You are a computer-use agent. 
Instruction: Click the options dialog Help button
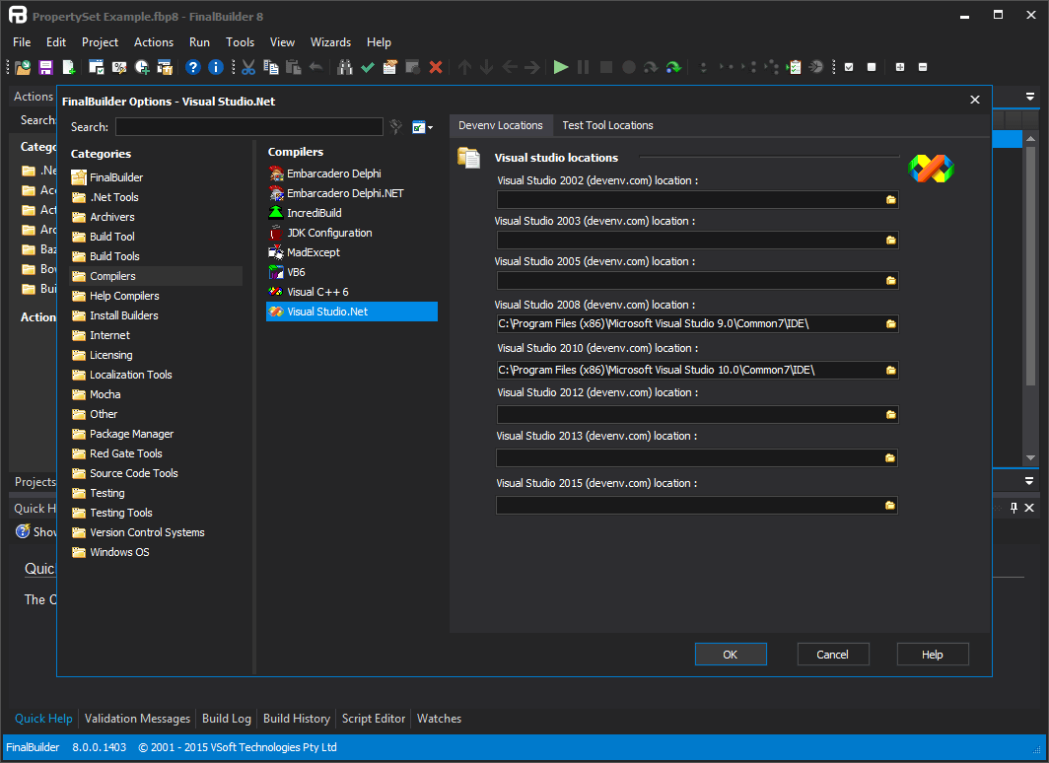pyautogui.click(x=933, y=655)
